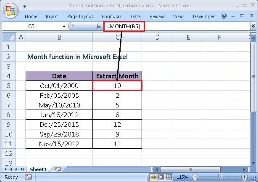Image resolution: width=258 pixels, height=182 pixels.
Task: Click the Office Button logo
Action: (11, 11)
